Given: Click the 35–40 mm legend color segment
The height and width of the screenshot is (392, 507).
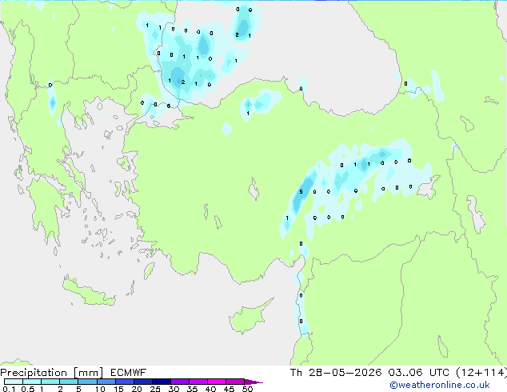Looking at the screenshot, I should pos(198,382).
